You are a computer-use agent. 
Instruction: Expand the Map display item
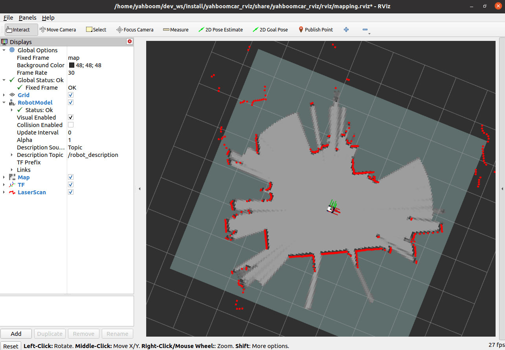tap(4, 177)
